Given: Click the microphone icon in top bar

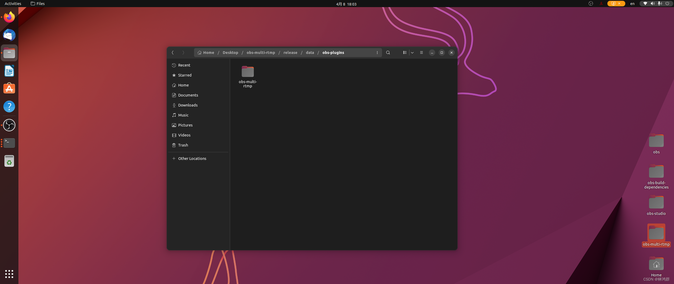Looking at the screenshot, I should click(x=660, y=4).
